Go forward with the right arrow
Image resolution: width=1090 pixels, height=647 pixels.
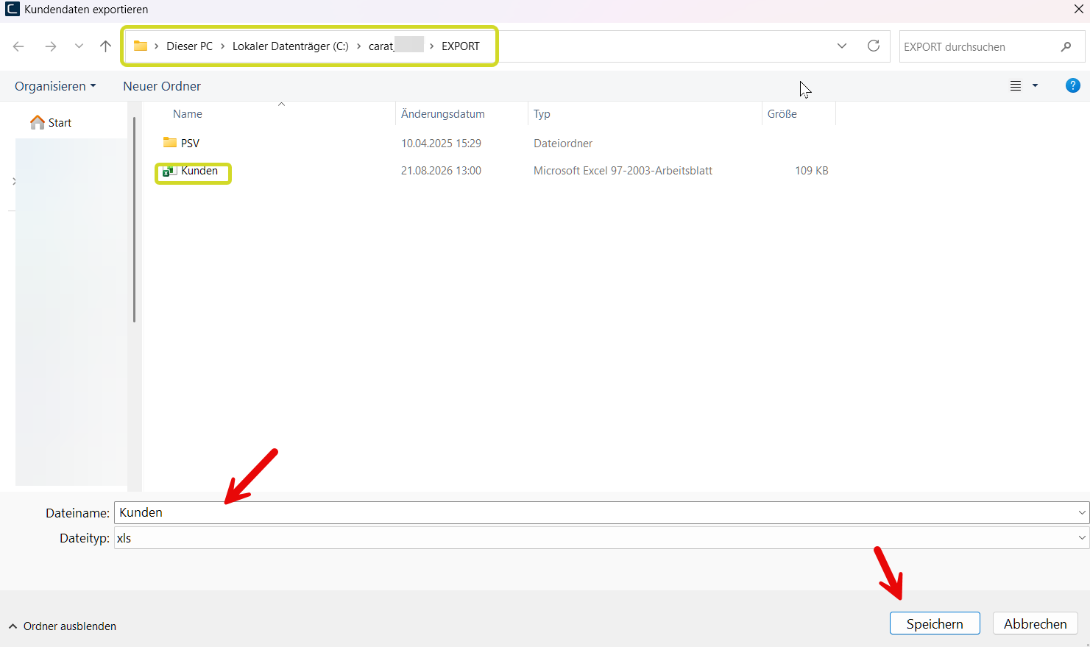tap(50, 46)
